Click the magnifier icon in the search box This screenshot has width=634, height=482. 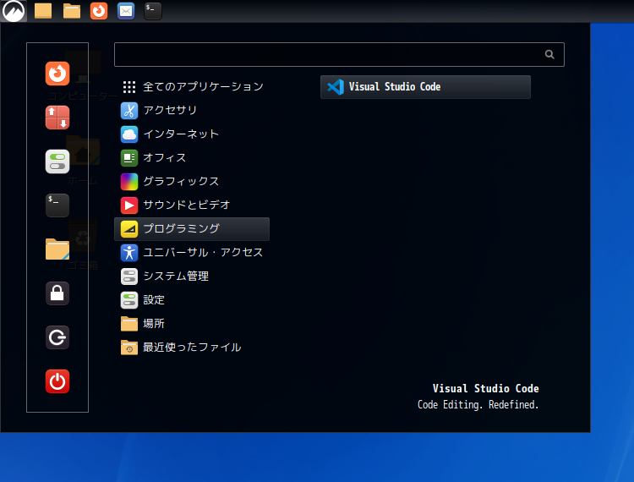549,55
